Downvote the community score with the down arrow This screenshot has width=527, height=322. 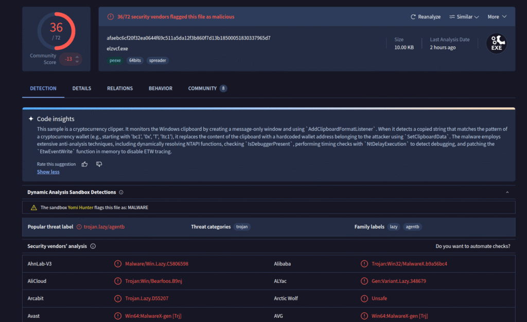pos(77,62)
